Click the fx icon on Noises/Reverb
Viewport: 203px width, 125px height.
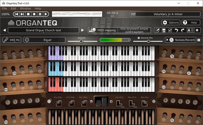tap(172, 40)
